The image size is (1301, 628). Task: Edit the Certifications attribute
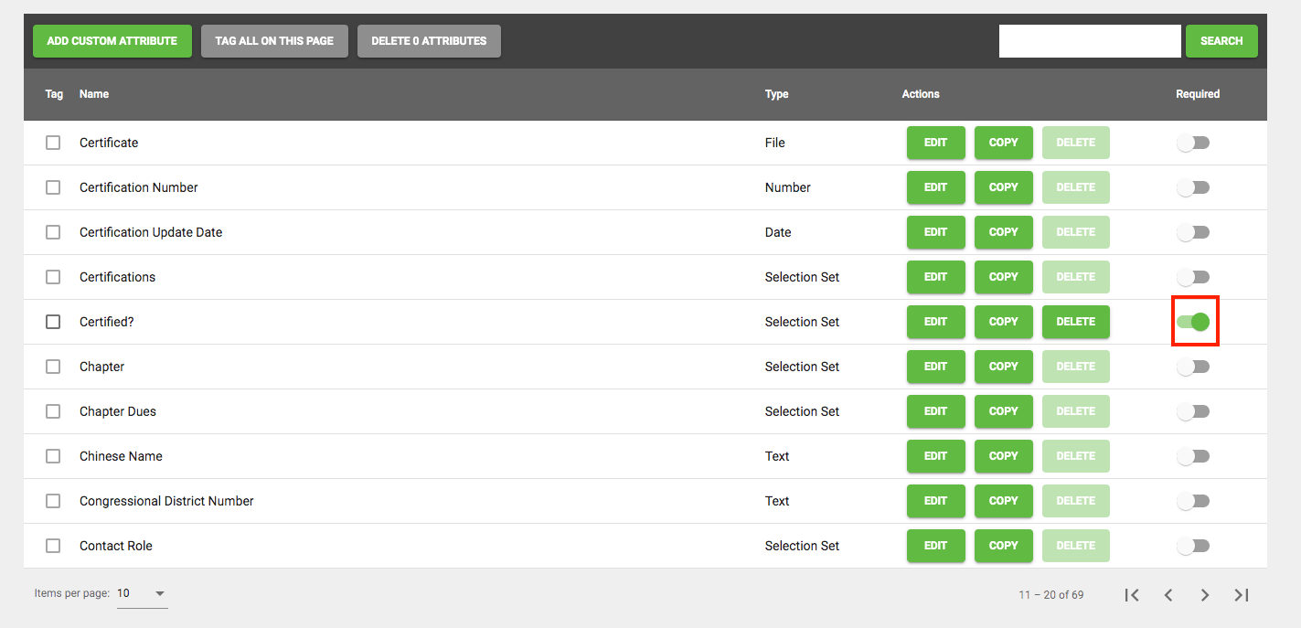(936, 277)
